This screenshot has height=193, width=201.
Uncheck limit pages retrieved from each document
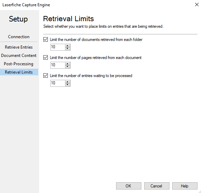pyautogui.click(x=45, y=58)
